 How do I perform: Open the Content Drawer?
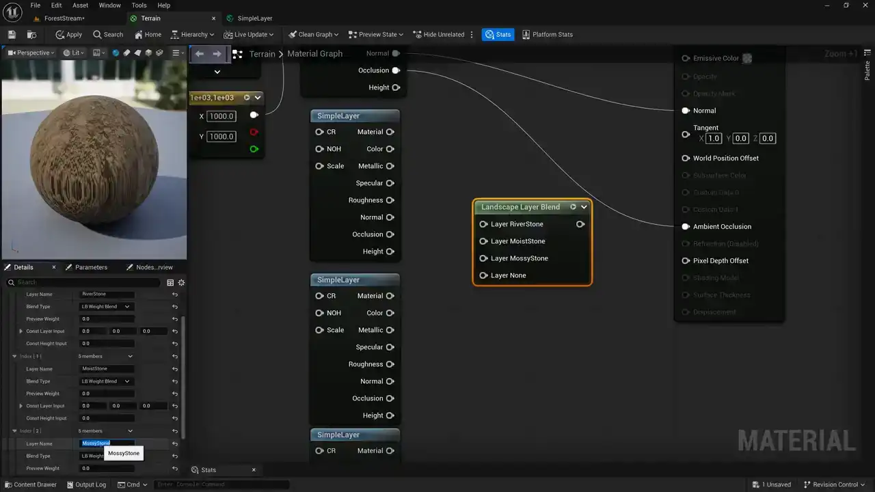(30, 484)
